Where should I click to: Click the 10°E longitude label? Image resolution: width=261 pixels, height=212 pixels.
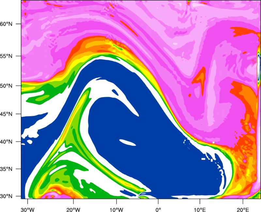tap(200, 210)
